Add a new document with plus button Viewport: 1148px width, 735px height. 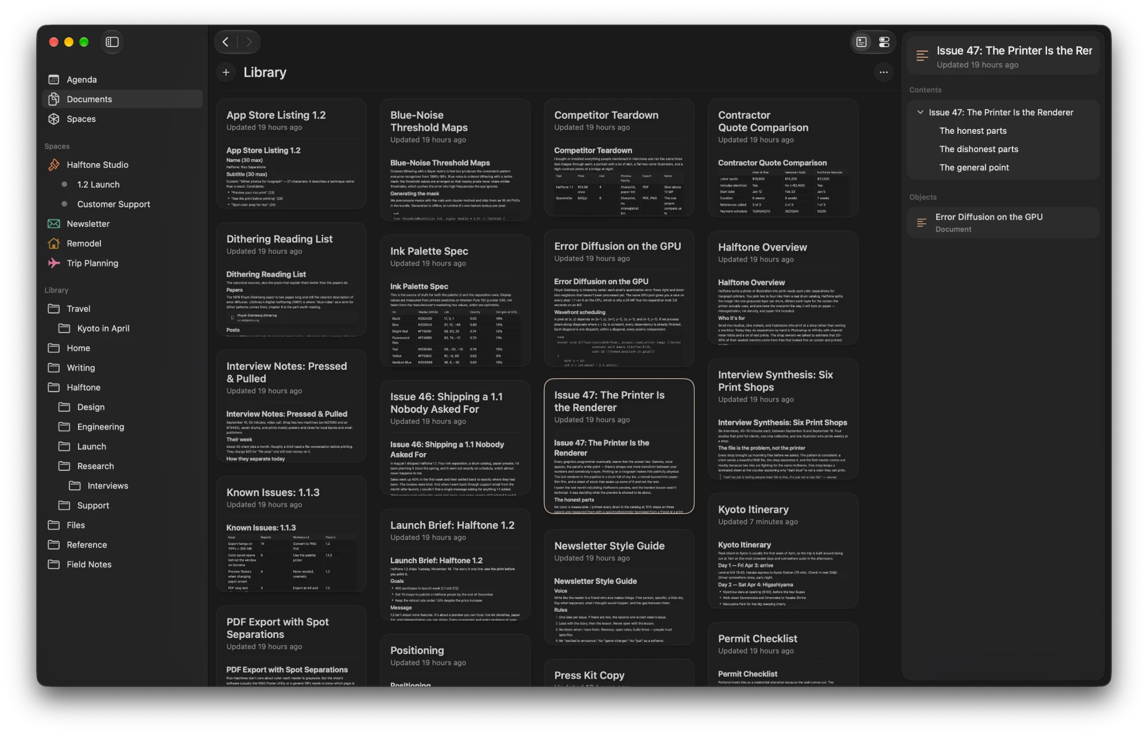pos(226,72)
